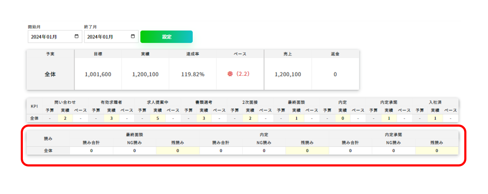488x194 pixels.
Task: Click the 求人提案中 column group header
Action: (158, 102)
